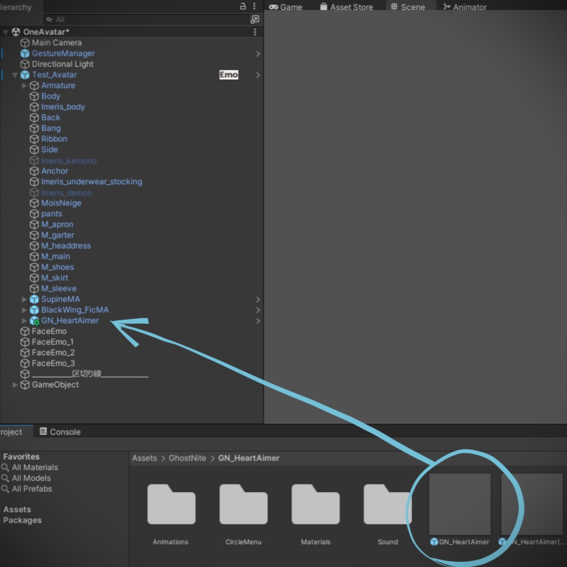Open the Asset Store tab
567x567 pixels.
(x=347, y=7)
